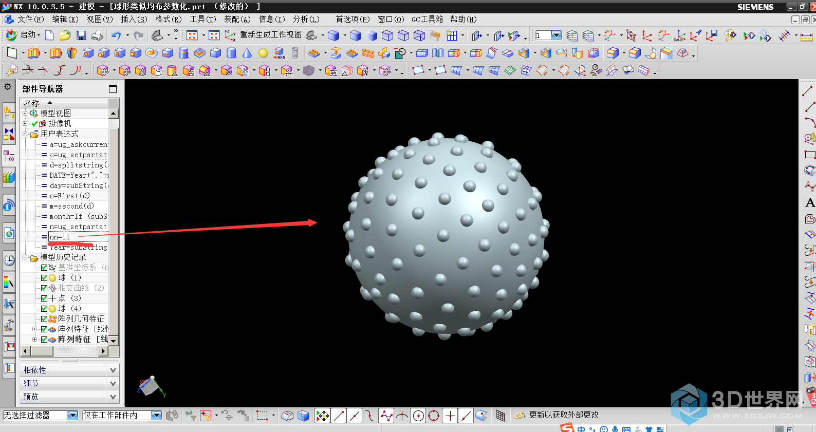816x432 pixels.
Task: Open the 帮助(H) menu
Action: (x=463, y=19)
